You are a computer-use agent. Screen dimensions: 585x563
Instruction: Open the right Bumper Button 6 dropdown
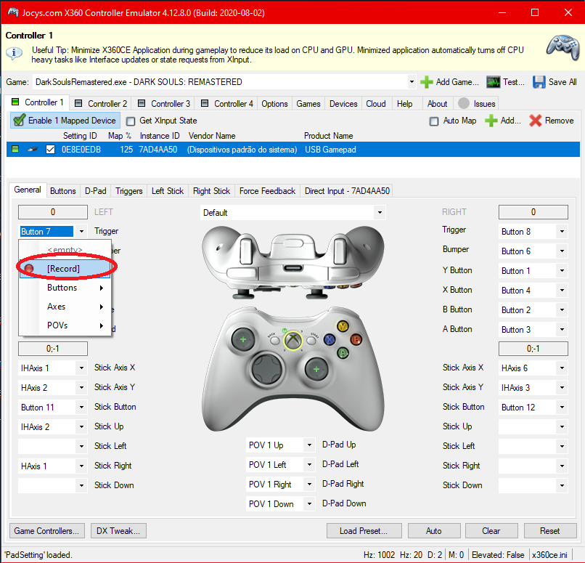pos(562,251)
